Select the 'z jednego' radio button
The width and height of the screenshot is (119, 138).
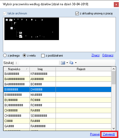5,56
